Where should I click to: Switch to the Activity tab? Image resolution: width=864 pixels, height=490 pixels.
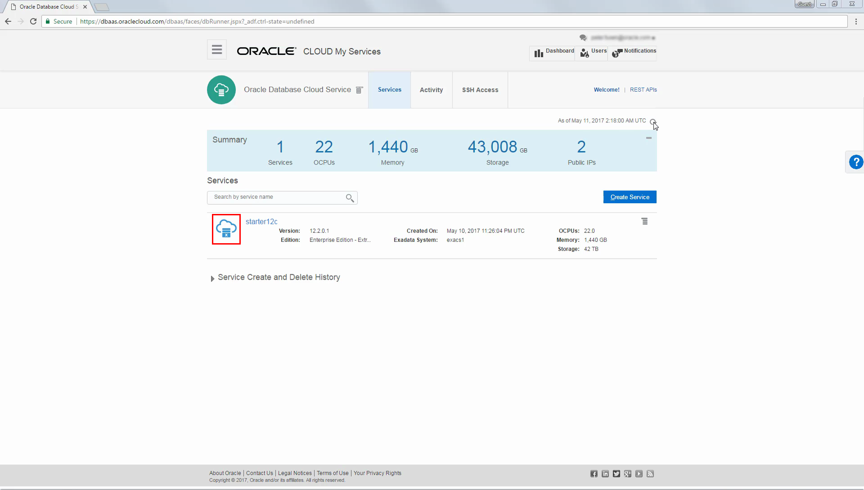(x=431, y=90)
